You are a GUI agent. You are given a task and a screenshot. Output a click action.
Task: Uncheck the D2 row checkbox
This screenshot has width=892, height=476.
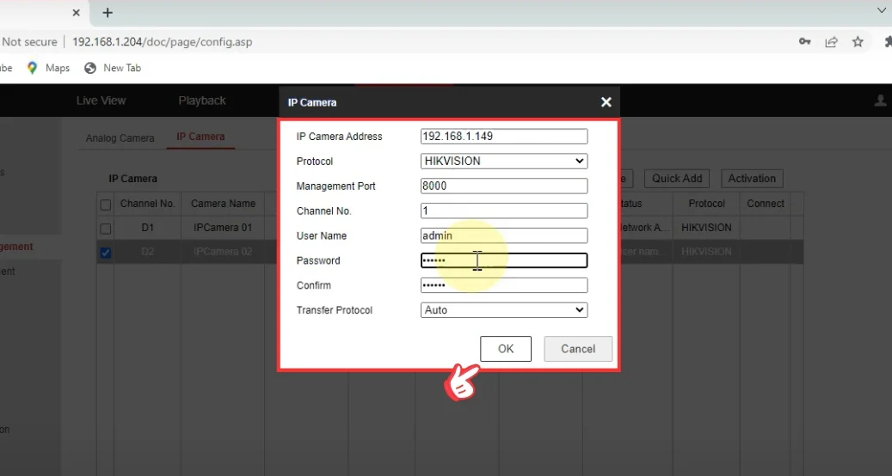(x=105, y=253)
